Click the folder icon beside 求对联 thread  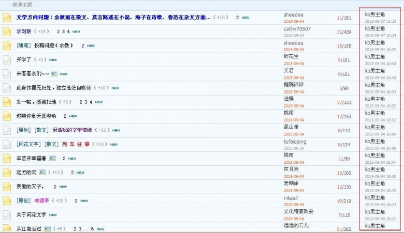(7, 32)
